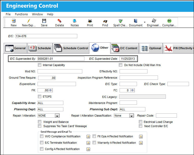Click the New Exp toolbar icon
The image size is (194, 155).
click(x=29, y=21)
